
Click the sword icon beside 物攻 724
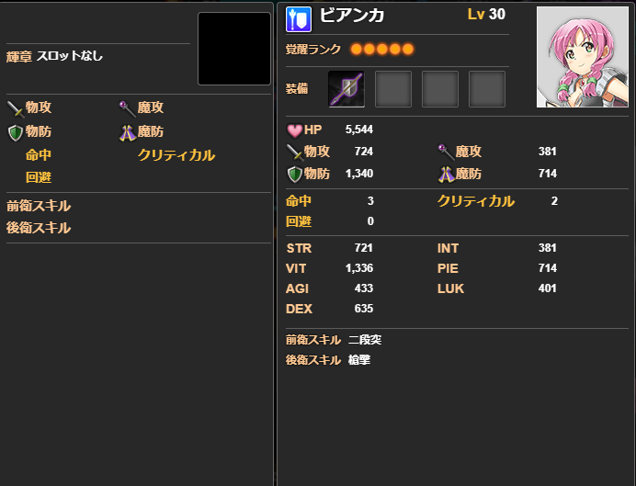pos(294,152)
